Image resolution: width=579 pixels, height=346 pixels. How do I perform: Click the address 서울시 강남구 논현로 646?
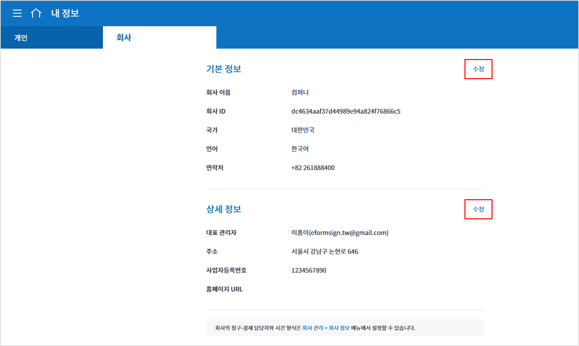(324, 252)
